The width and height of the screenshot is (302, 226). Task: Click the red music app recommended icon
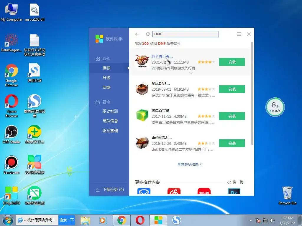click(174, 191)
